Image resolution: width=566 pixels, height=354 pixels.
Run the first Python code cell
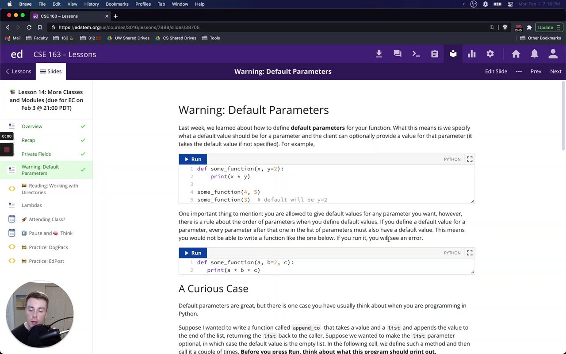pyautogui.click(x=193, y=159)
